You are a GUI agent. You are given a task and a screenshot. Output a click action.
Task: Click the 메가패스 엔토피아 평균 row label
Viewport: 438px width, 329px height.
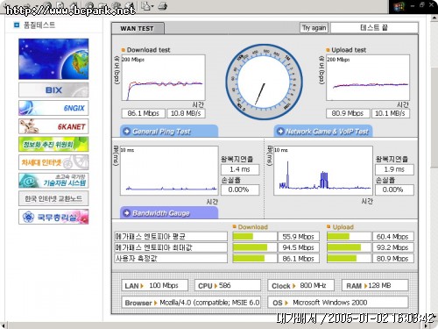tap(171, 236)
